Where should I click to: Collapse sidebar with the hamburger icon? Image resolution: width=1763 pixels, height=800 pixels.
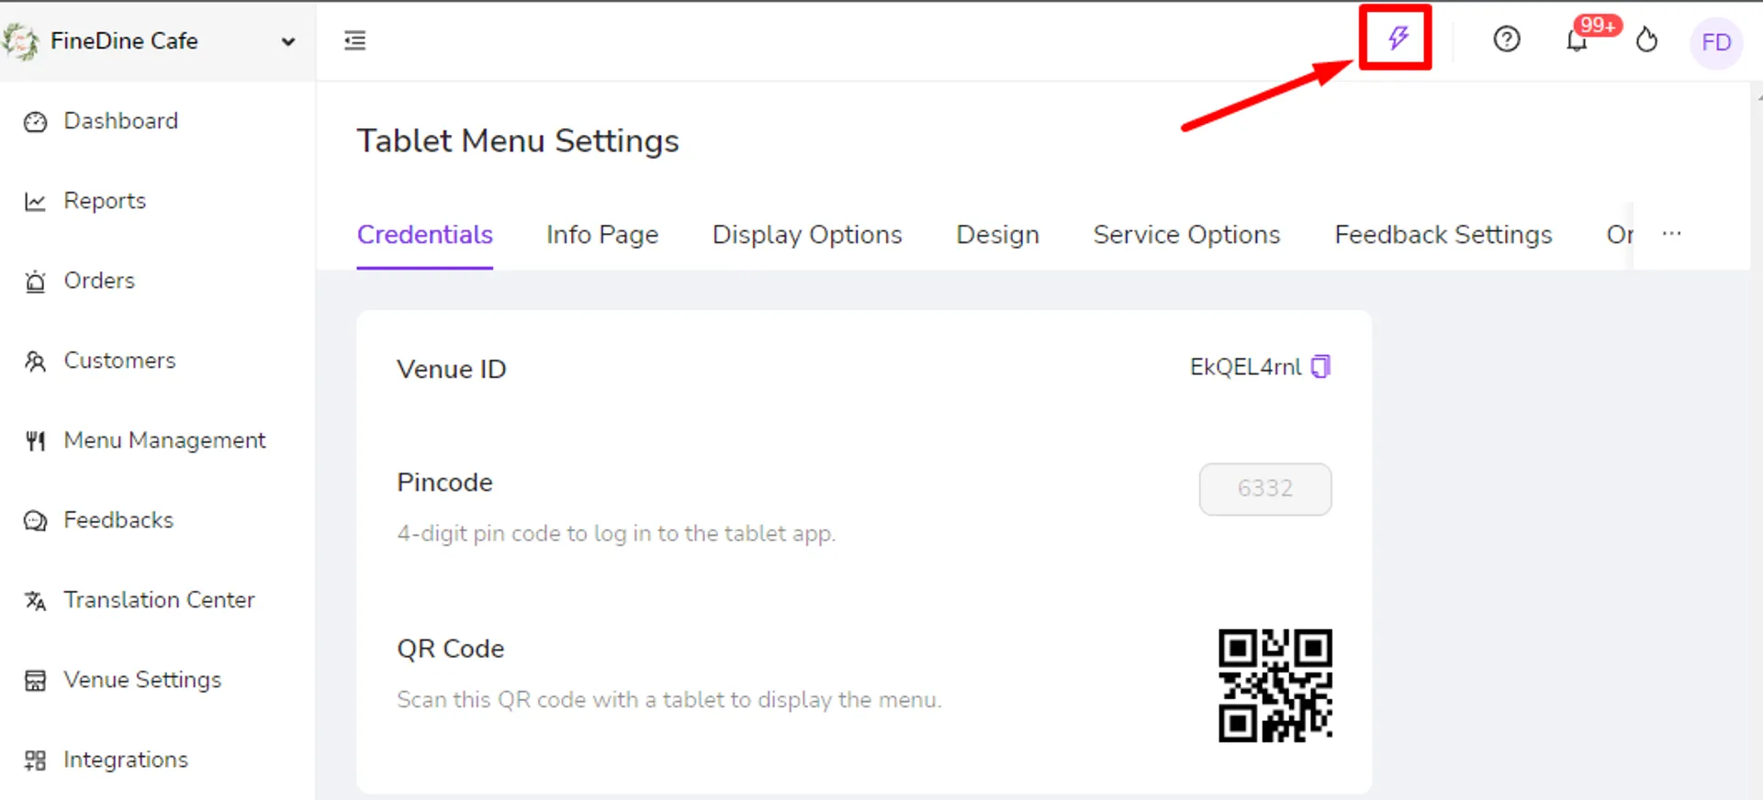pos(354,40)
